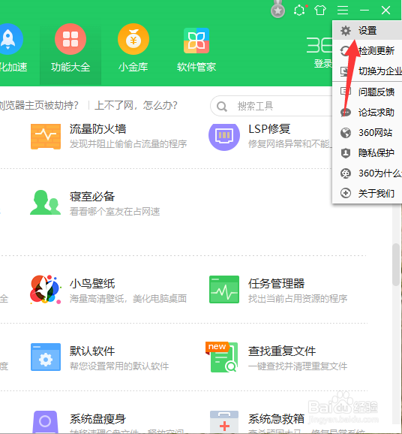
Task: Click the shield icon beside 隐私保护
Action: click(x=346, y=153)
